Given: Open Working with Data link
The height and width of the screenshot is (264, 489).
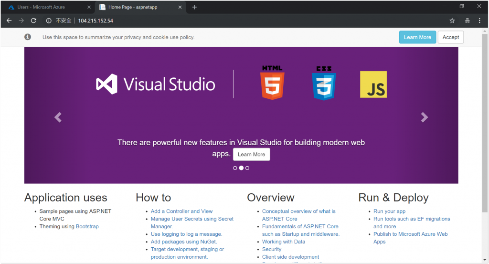Looking at the screenshot, I should click(284, 242).
